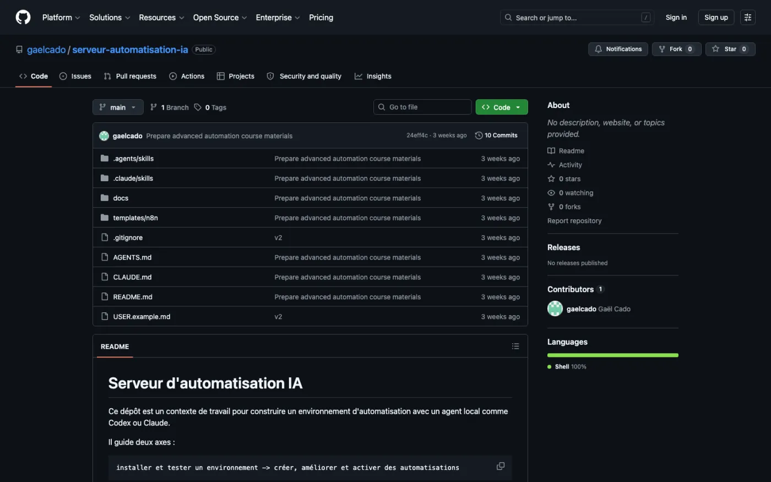Open the serveur-automatisation-ia repository link
Image resolution: width=771 pixels, height=482 pixels.
click(x=130, y=50)
